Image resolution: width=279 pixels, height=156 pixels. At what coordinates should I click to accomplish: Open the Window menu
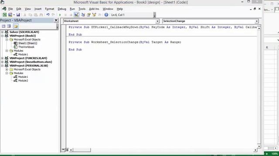pyautogui.click(x=108, y=9)
